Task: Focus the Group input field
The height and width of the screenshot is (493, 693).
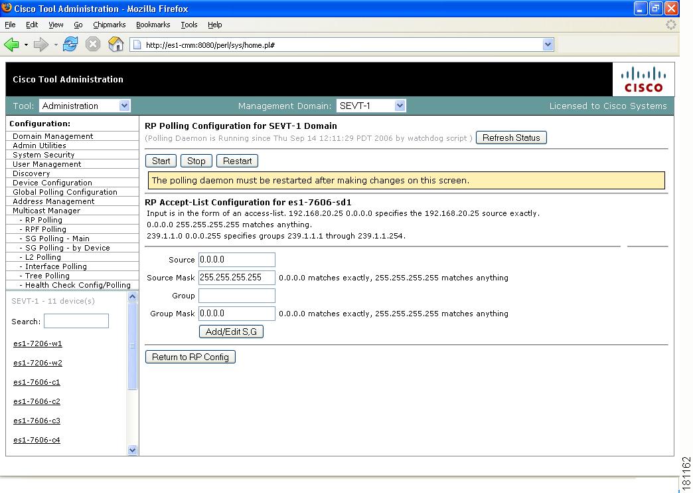Action: coord(237,296)
